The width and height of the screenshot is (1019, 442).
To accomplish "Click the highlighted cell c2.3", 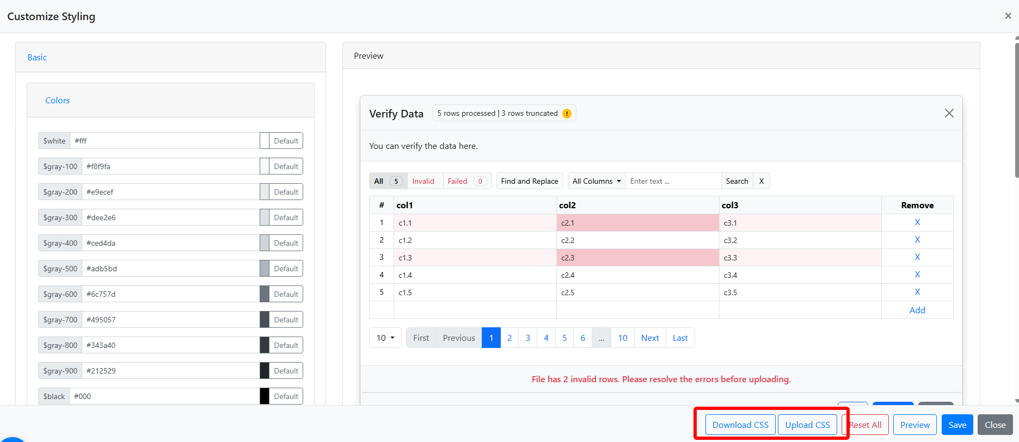I will tap(638, 258).
